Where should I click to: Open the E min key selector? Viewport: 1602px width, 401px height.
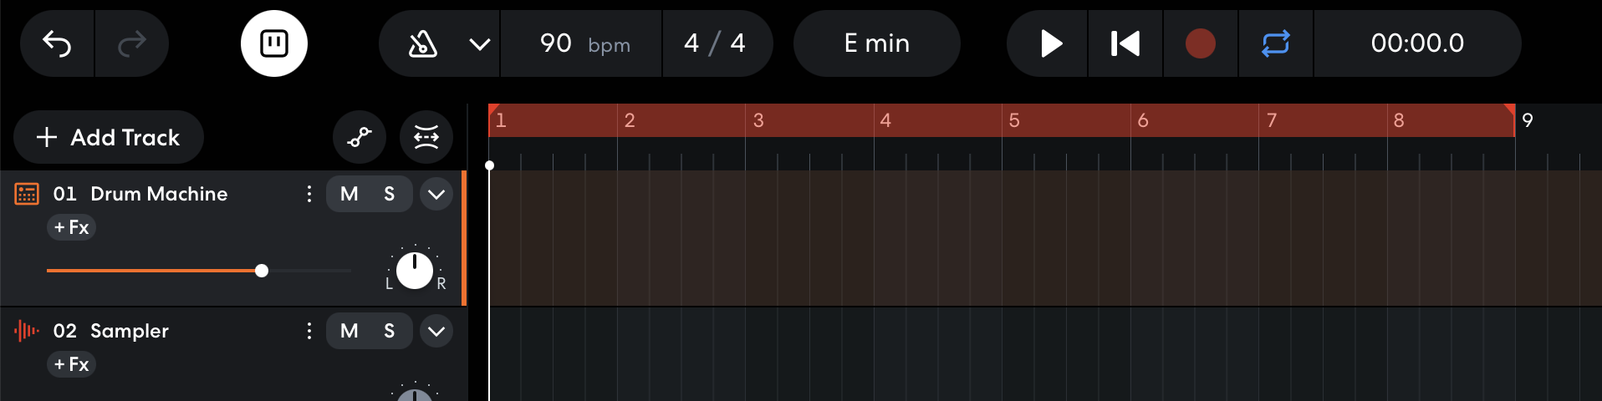pos(877,43)
